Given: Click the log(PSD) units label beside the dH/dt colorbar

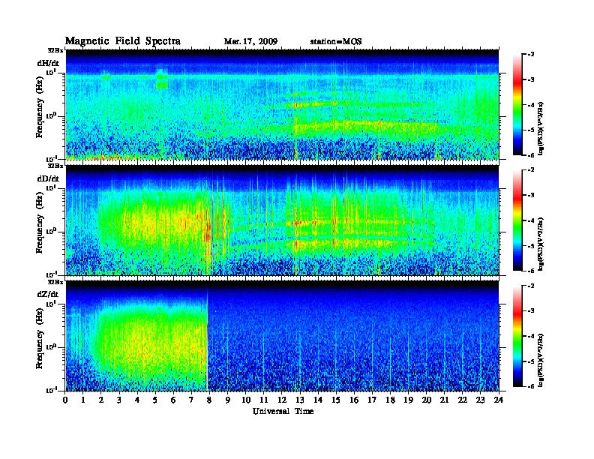Looking at the screenshot, I should (x=541, y=128).
